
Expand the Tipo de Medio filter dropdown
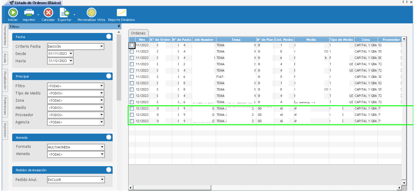(x=102, y=93)
